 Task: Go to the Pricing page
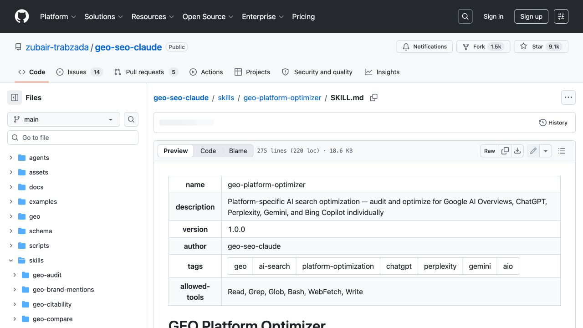(303, 16)
